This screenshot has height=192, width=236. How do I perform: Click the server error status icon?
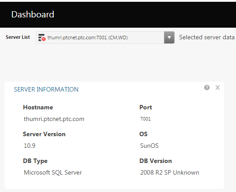pyautogui.click(x=42, y=38)
